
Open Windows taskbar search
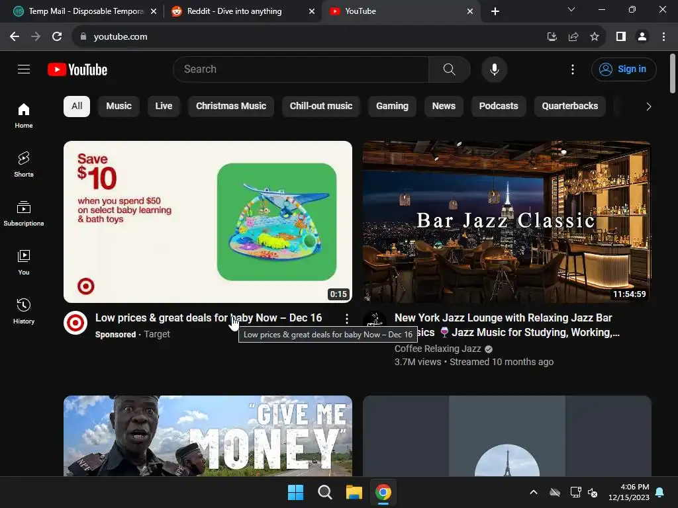click(x=324, y=492)
